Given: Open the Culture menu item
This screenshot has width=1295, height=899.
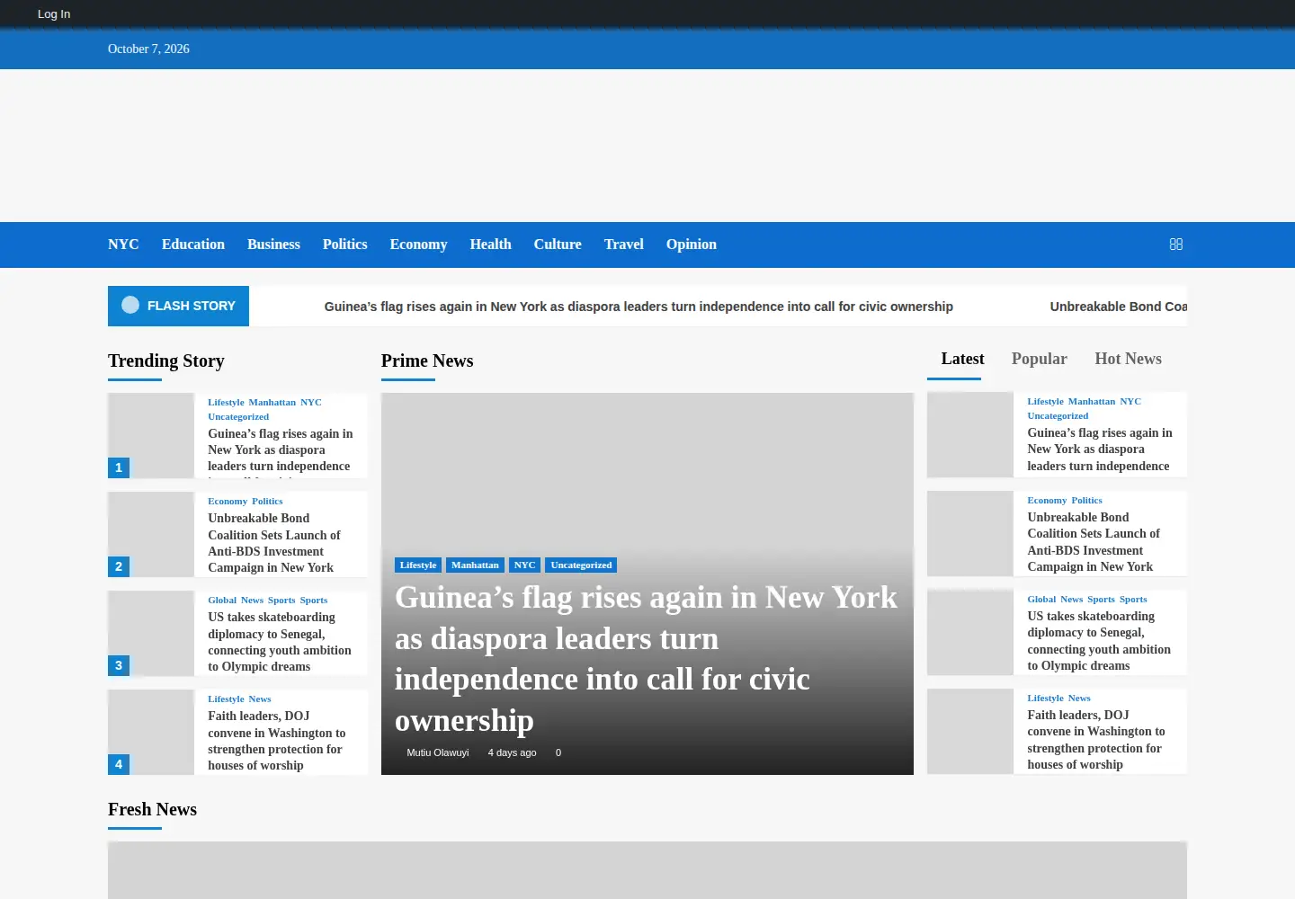Looking at the screenshot, I should pos(558,245).
